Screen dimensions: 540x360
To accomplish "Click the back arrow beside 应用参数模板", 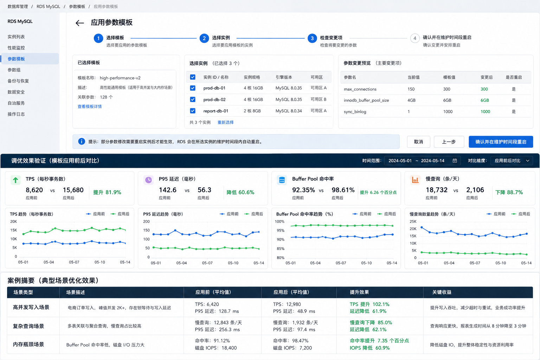I will (80, 23).
